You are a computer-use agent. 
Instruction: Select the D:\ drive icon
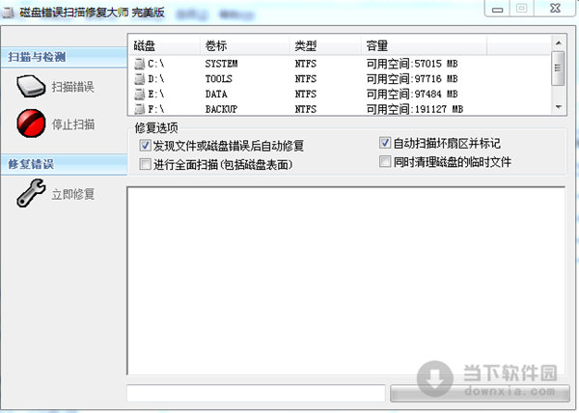139,79
